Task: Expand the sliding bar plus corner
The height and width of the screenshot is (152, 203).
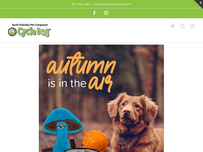Action: [200, 3]
